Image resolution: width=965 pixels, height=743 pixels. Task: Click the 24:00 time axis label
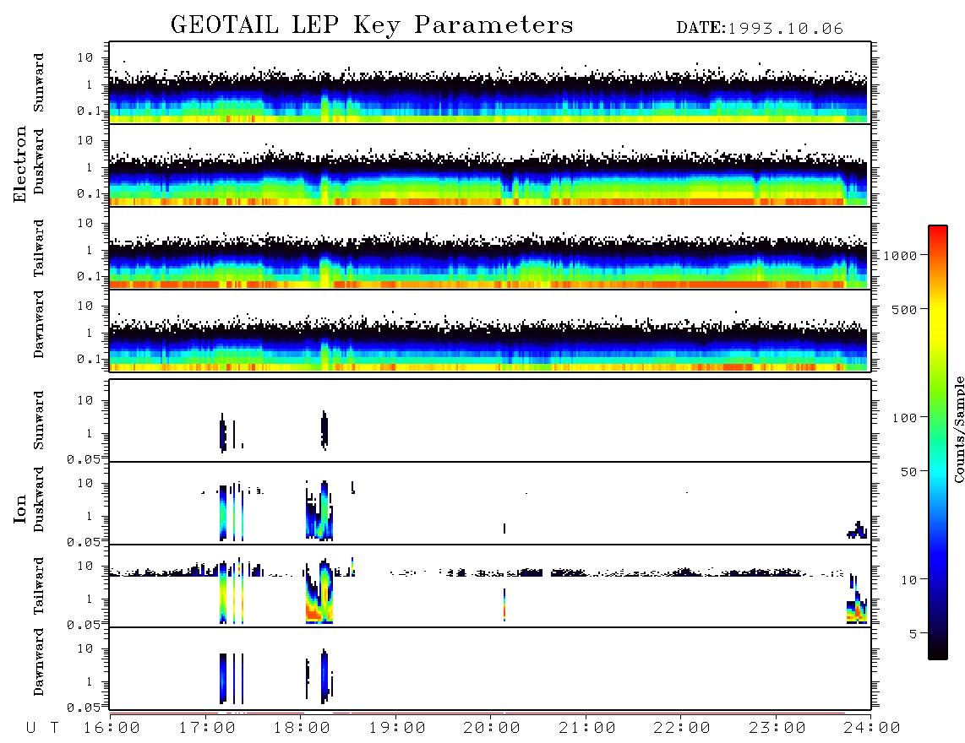tap(871, 728)
